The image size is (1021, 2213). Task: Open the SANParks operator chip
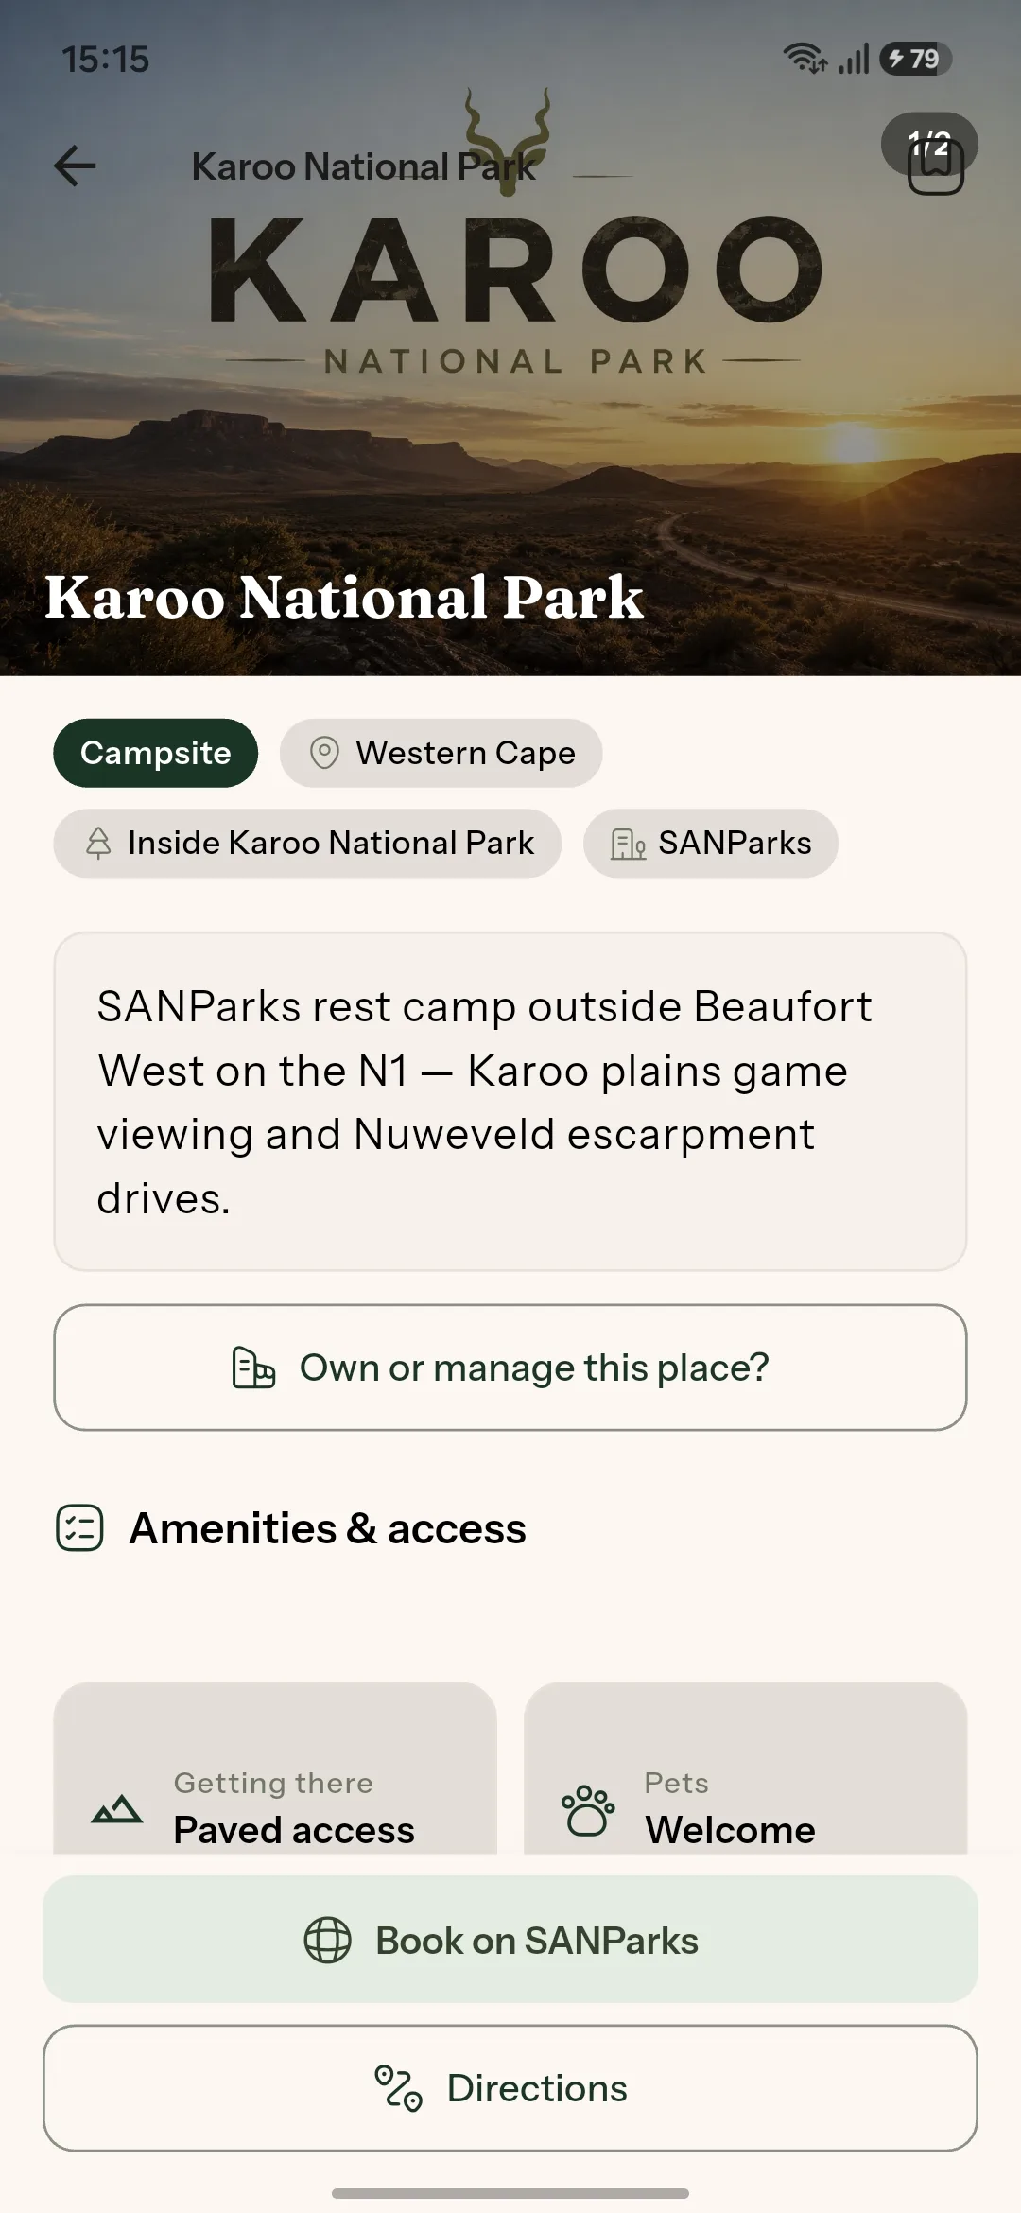point(711,844)
